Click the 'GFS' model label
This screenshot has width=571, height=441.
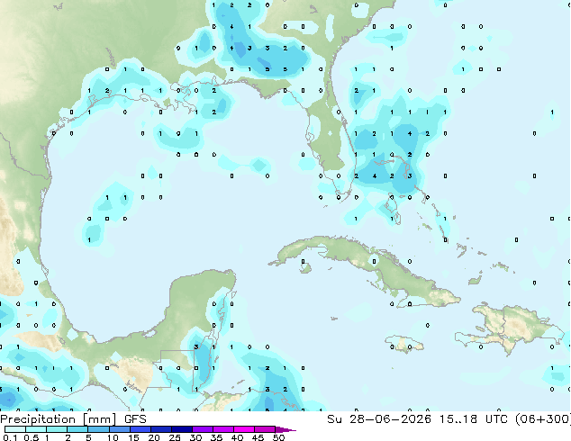click(135, 419)
